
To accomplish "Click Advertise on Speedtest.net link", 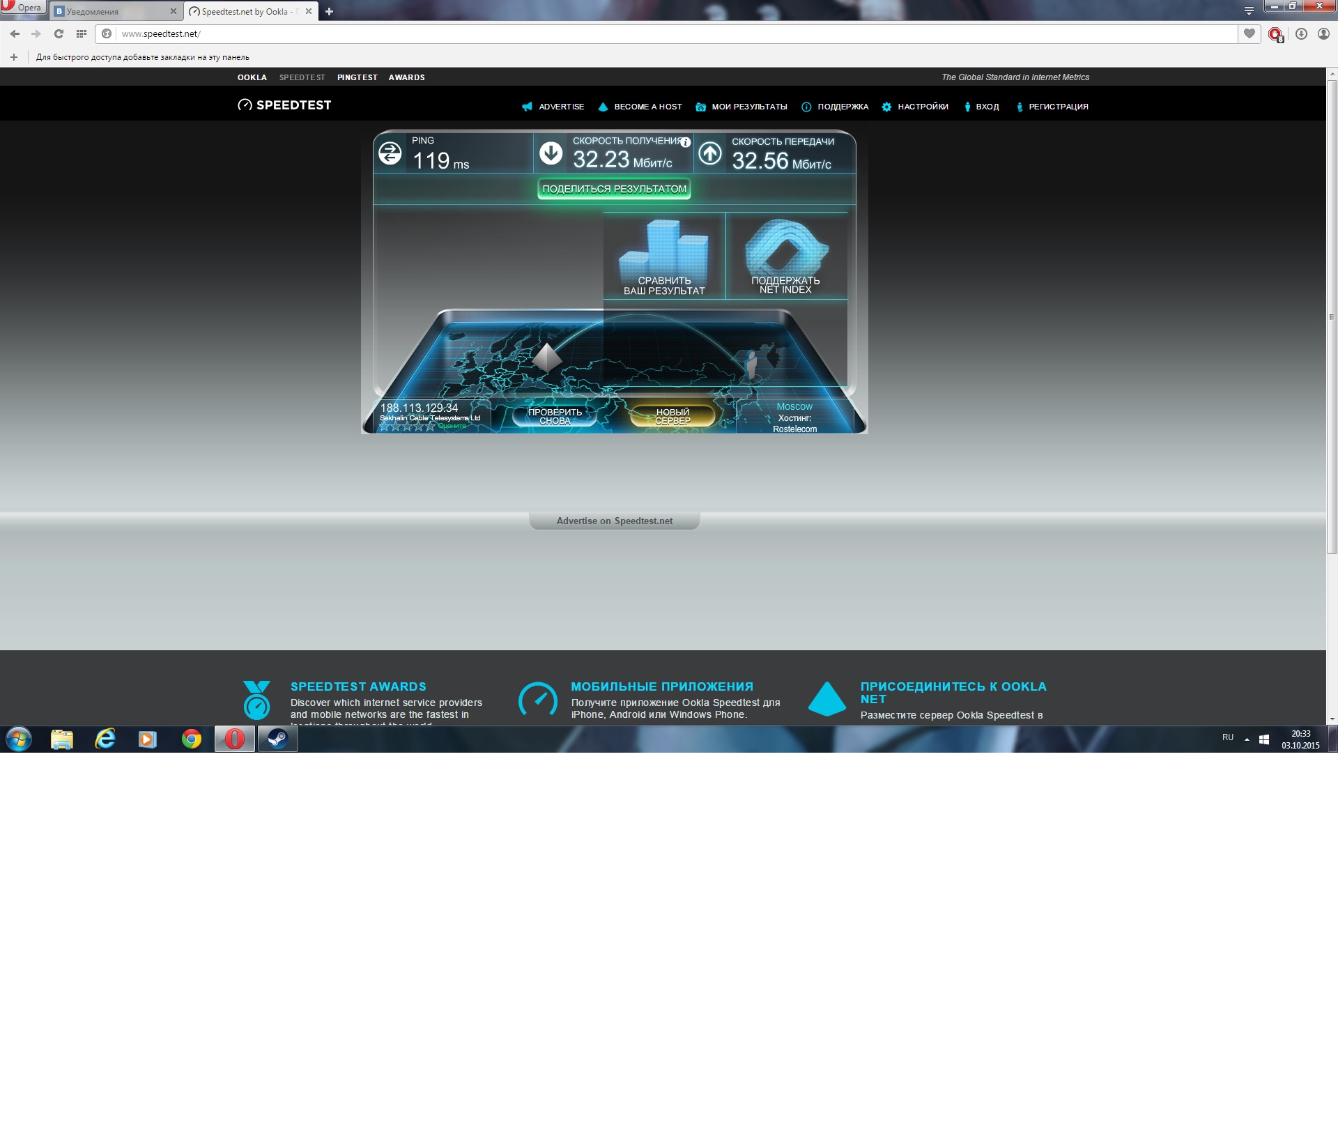I will [x=614, y=521].
